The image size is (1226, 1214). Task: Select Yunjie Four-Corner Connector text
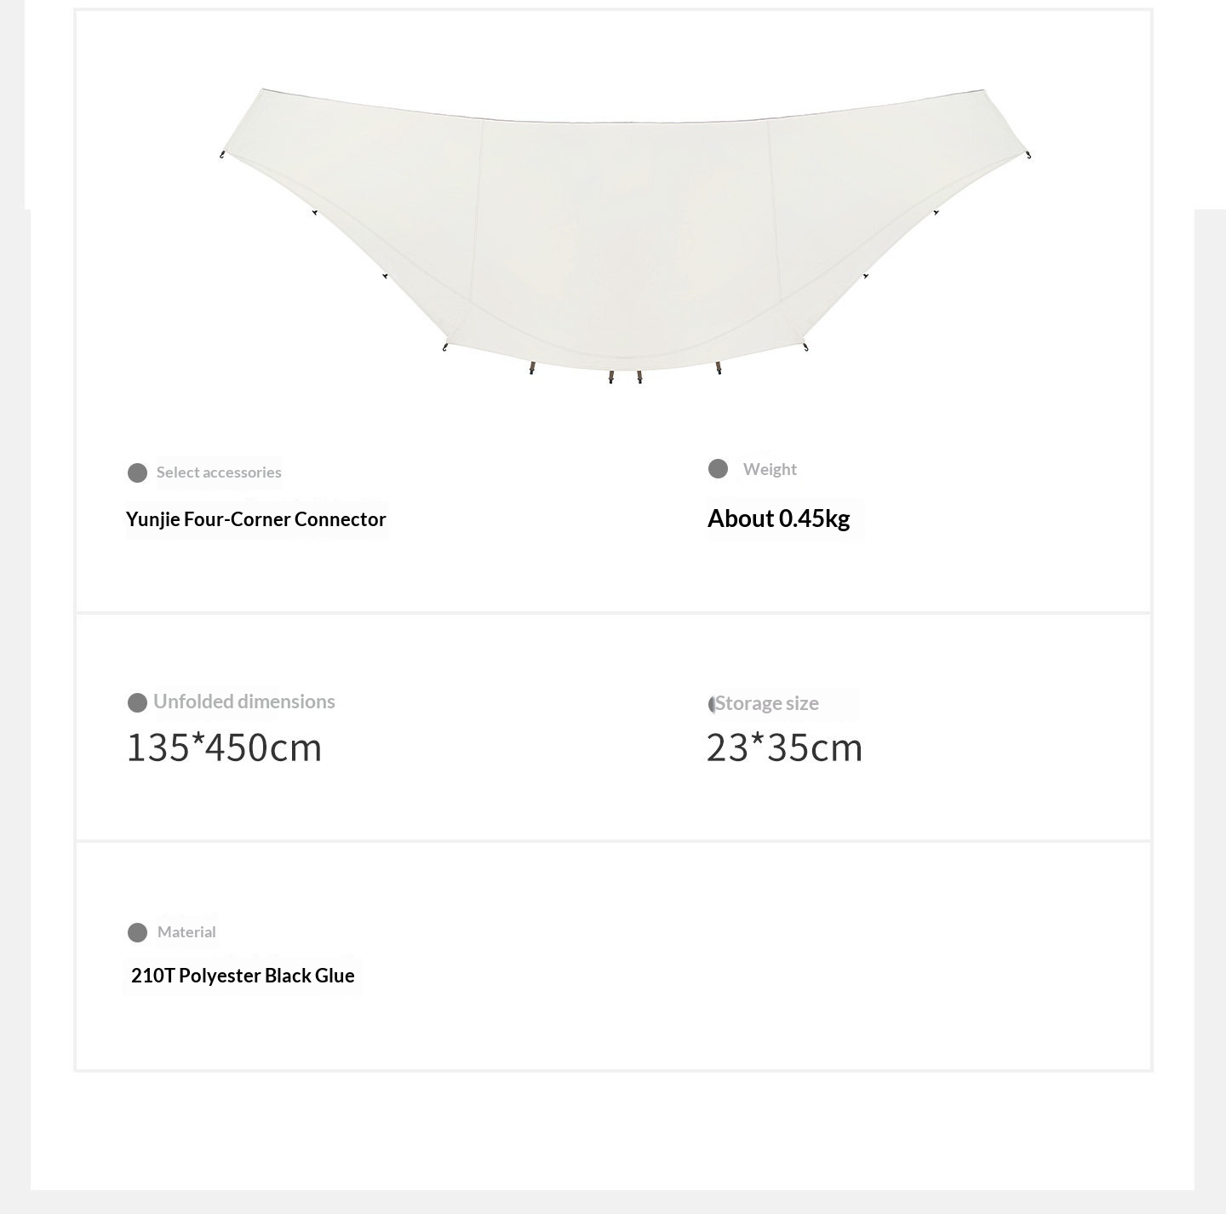click(x=256, y=519)
